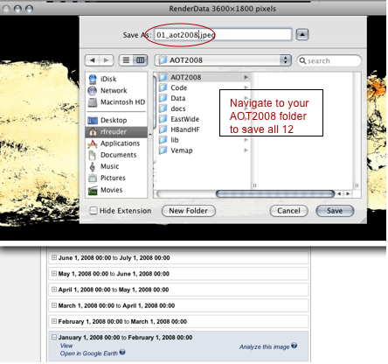The image size is (388, 364).
Task: Click Open in Google Earth link
Action: click(x=89, y=353)
